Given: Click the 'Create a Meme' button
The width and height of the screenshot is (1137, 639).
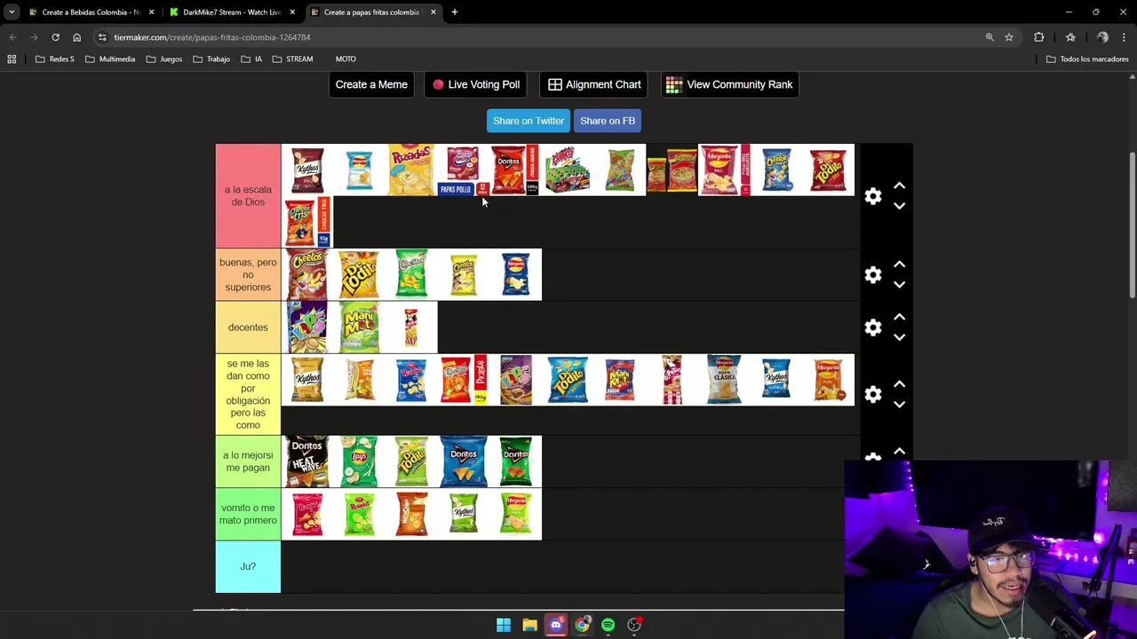Looking at the screenshot, I should coord(371,84).
